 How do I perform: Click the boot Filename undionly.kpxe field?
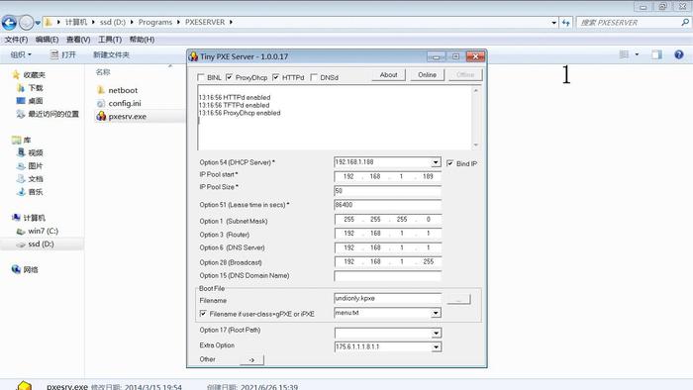(388, 299)
